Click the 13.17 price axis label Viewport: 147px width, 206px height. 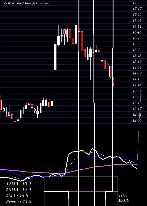coord(137,109)
